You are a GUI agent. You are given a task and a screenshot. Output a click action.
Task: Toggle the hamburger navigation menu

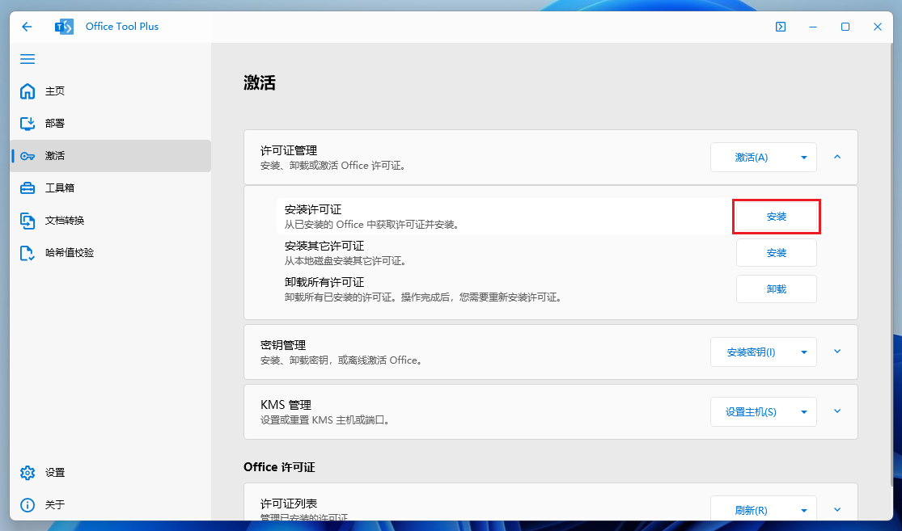click(28, 59)
